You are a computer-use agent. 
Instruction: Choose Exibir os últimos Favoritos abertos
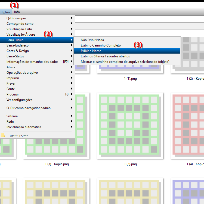pyautogui.click(x=127, y=56)
